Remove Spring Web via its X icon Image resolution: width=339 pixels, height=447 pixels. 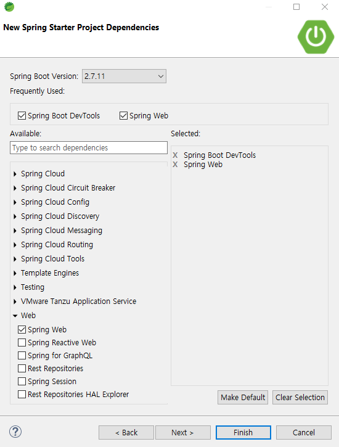tap(175, 165)
